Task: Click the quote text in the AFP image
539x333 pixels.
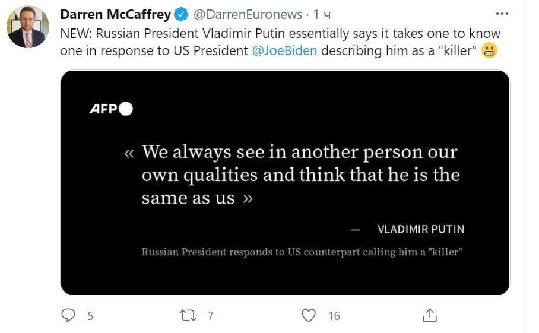Action: point(300,175)
